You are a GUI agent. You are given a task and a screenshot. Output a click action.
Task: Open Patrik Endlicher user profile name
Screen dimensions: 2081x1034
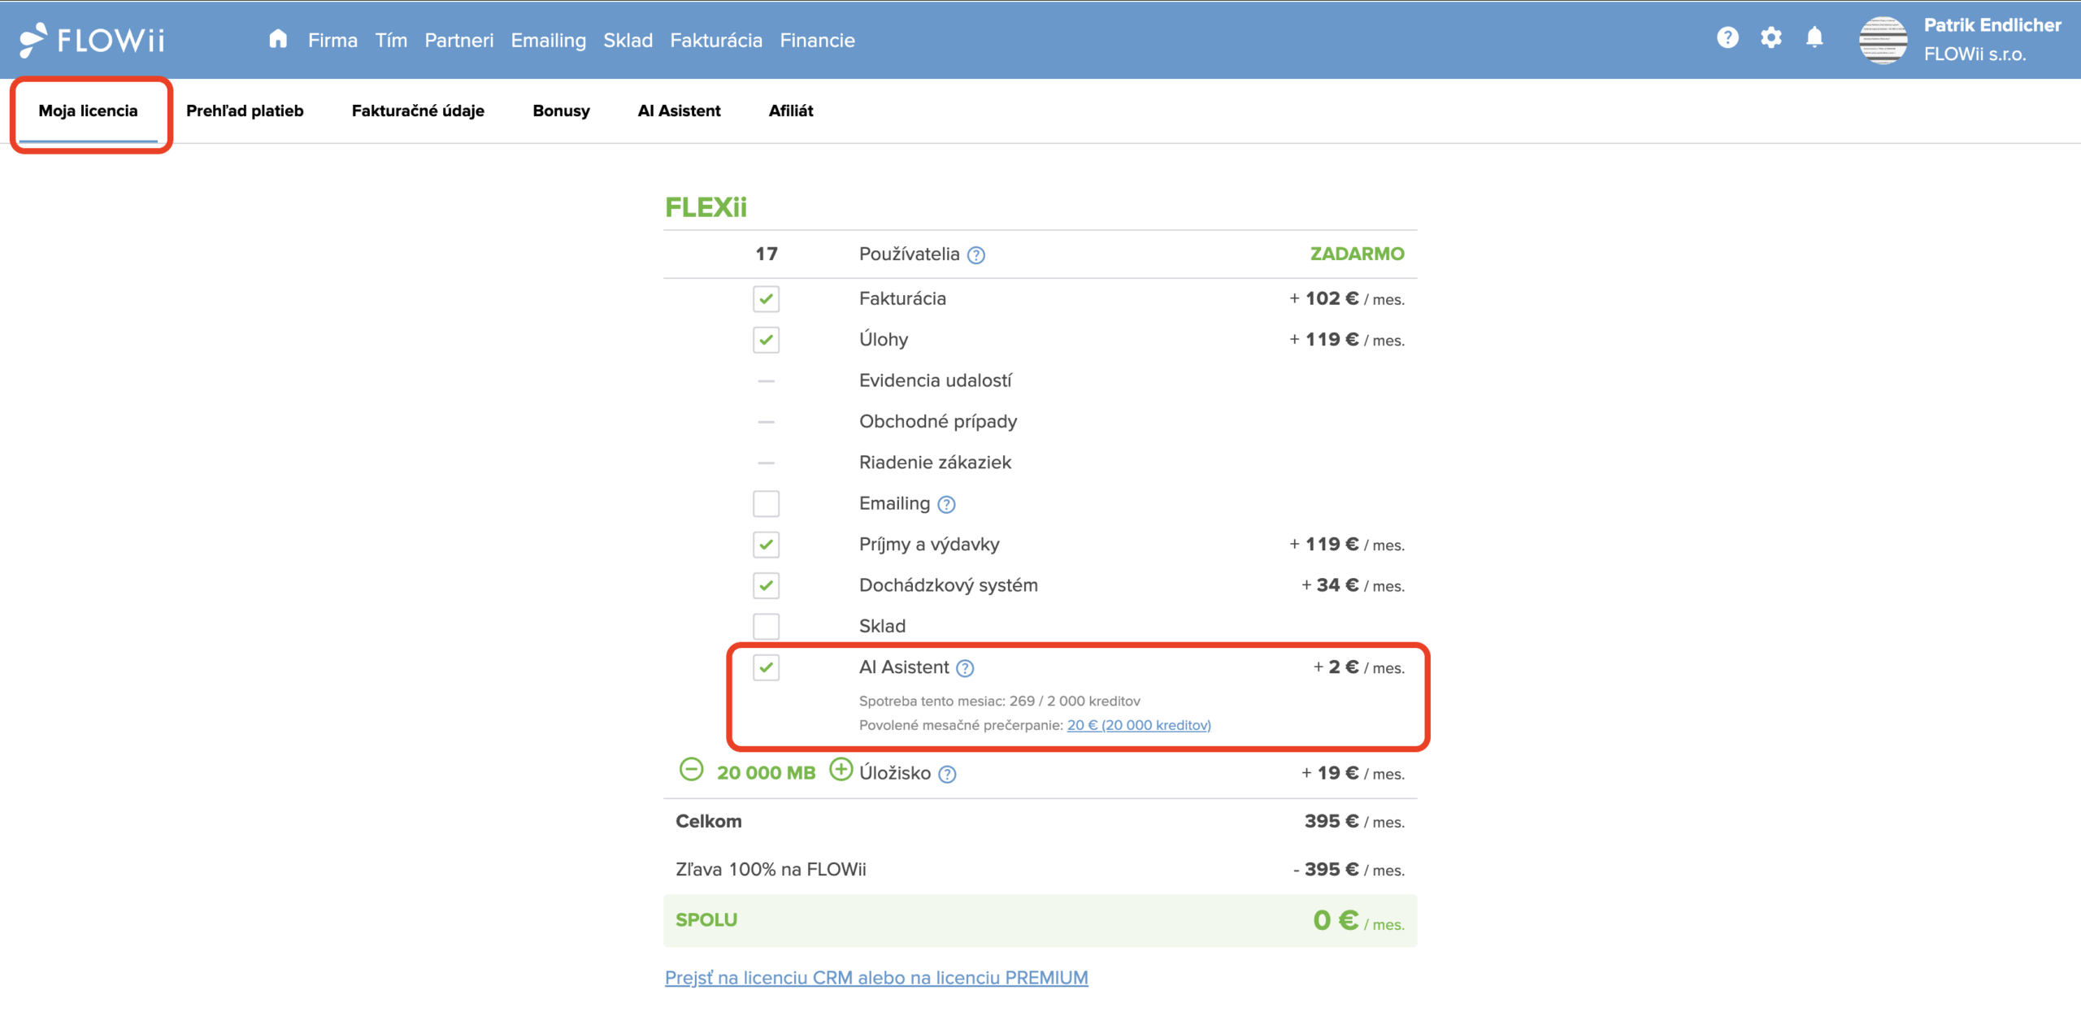pyautogui.click(x=1992, y=25)
